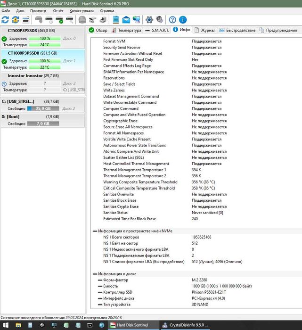Switch to CrystalDiskInfo 9.5.0 taskbar button
The height and width of the screenshot is (330, 302).
(x=186, y=325)
